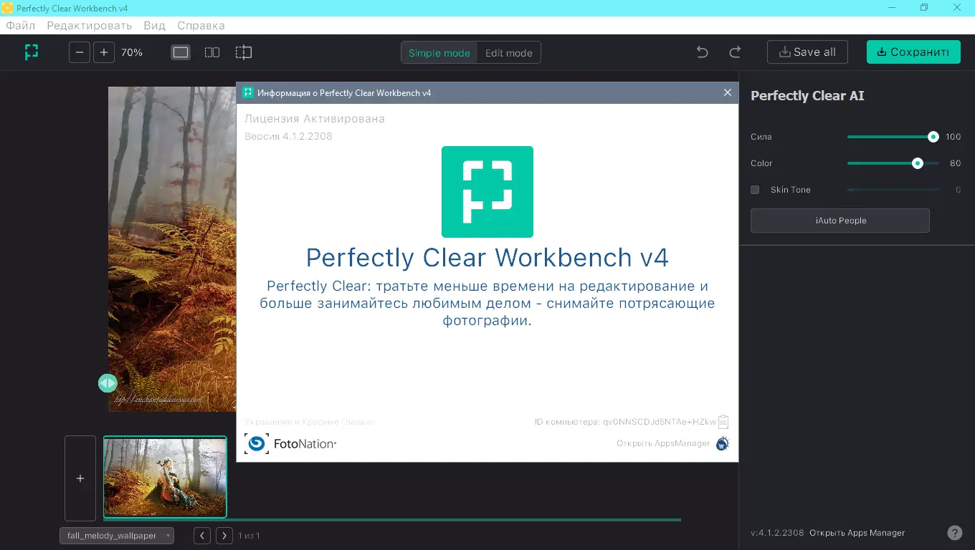Click the 1 из 1 image counter
Image resolution: width=975 pixels, height=550 pixels.
click(249, 536)
